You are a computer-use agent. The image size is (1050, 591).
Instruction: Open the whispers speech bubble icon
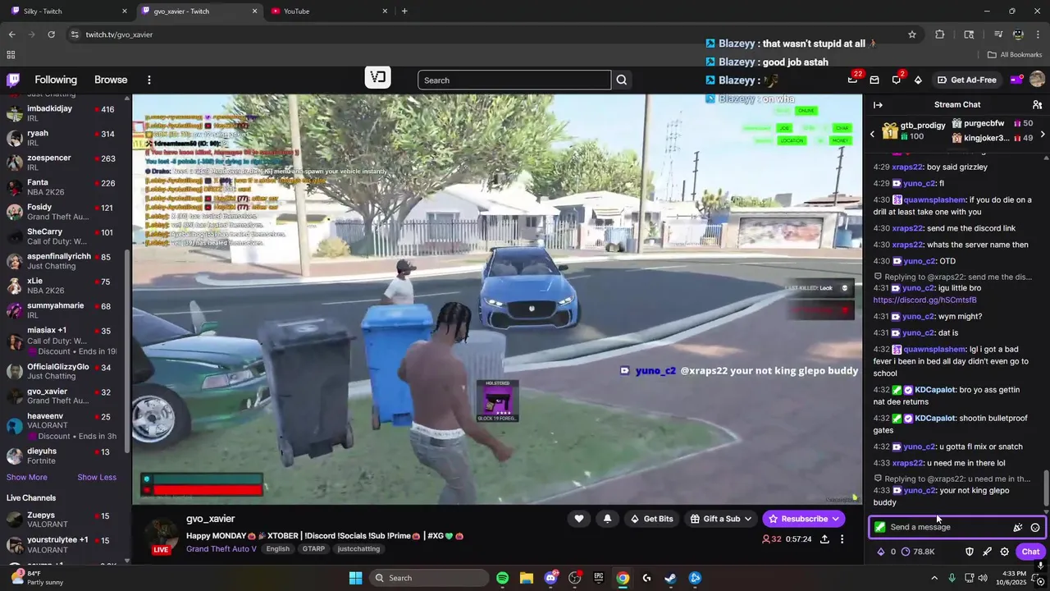(896, 80)
